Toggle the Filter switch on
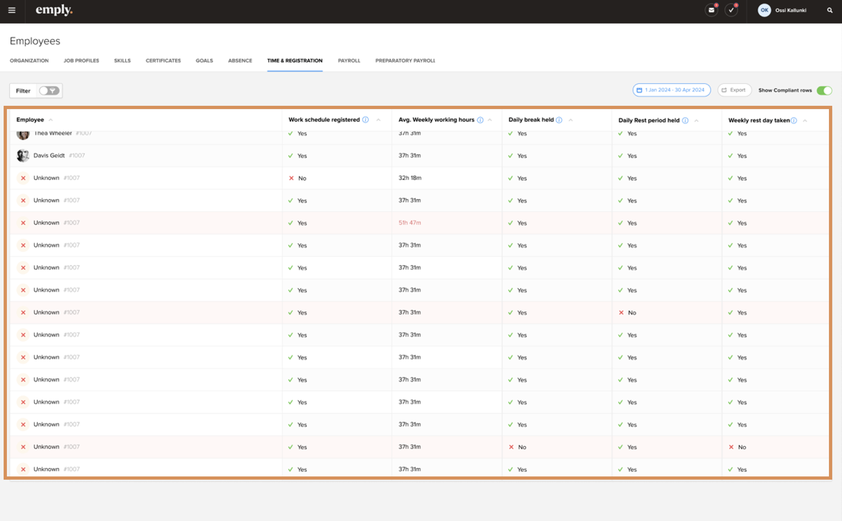Screen dimensions: 842x521 49,91
